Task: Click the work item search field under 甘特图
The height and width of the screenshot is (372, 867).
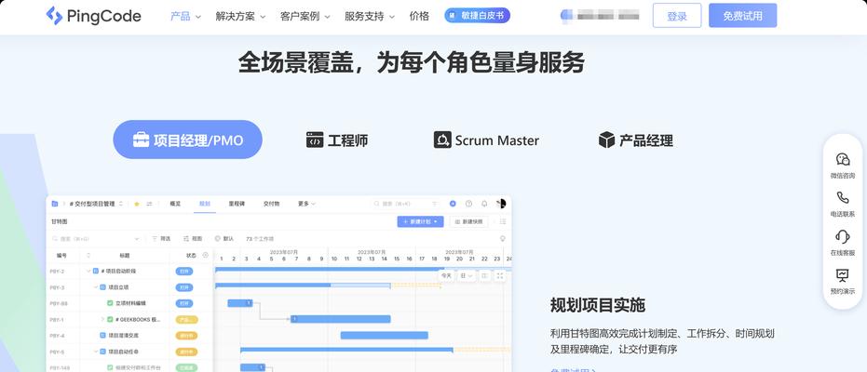Action: [x=96, y=238]
